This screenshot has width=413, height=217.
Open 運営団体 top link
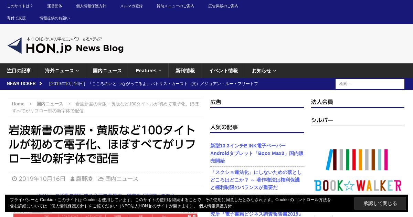pyautogui.click(x=55, y=6)
